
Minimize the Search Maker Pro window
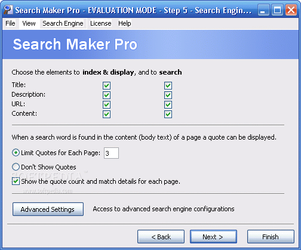point(263,10)
